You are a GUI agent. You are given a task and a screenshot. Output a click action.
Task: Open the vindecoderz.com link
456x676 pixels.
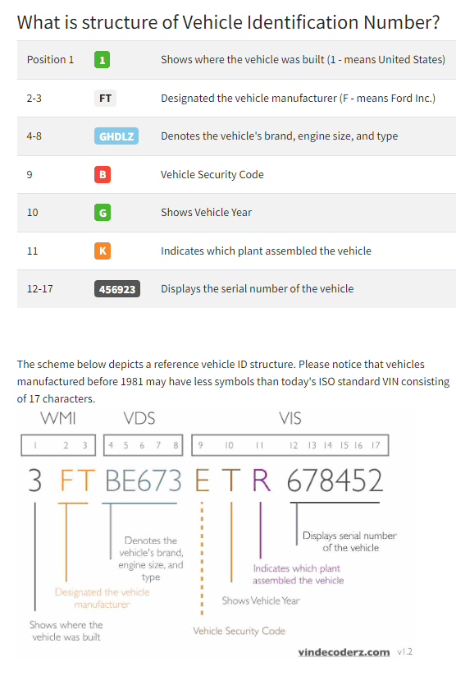coord(344,652)
